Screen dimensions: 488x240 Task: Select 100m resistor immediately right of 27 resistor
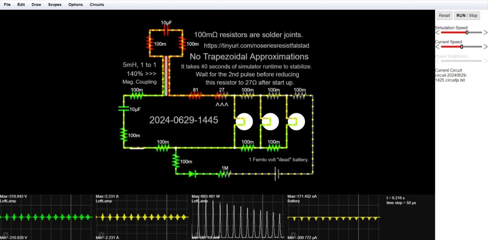[x=247, y=96]
